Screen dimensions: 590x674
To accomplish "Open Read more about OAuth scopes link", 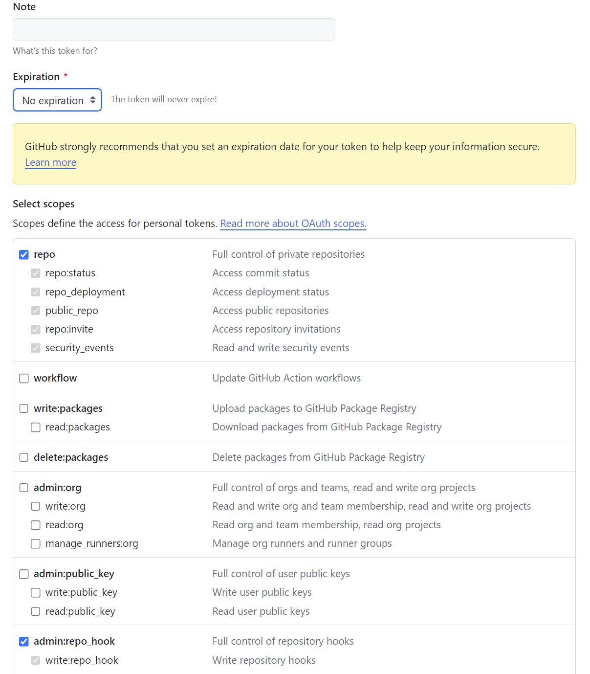I will (x=293, y=224).
